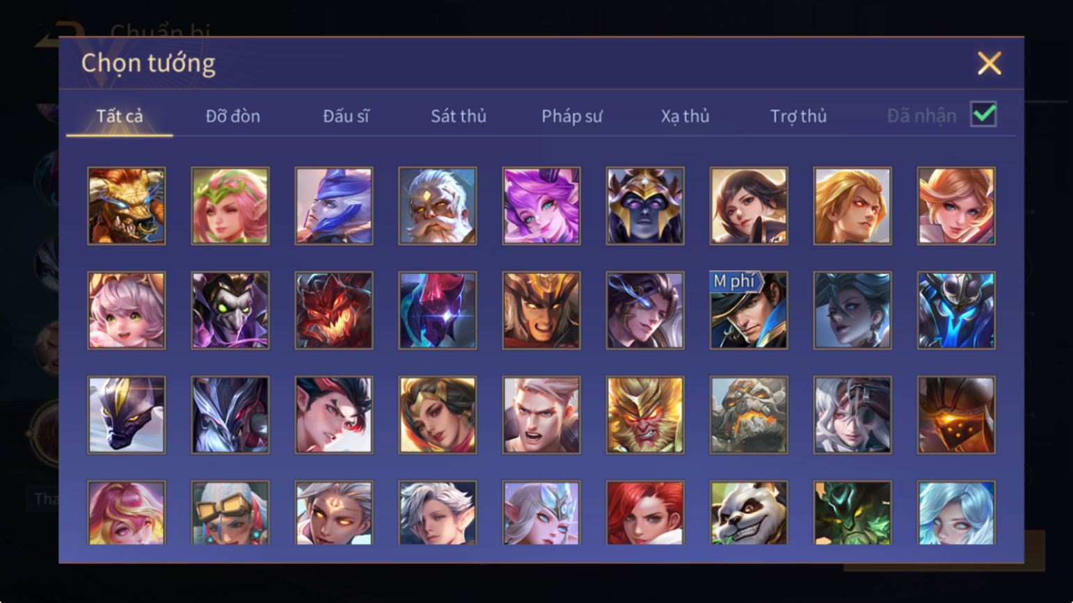Open the Sát thủ tab

(459, 116)
